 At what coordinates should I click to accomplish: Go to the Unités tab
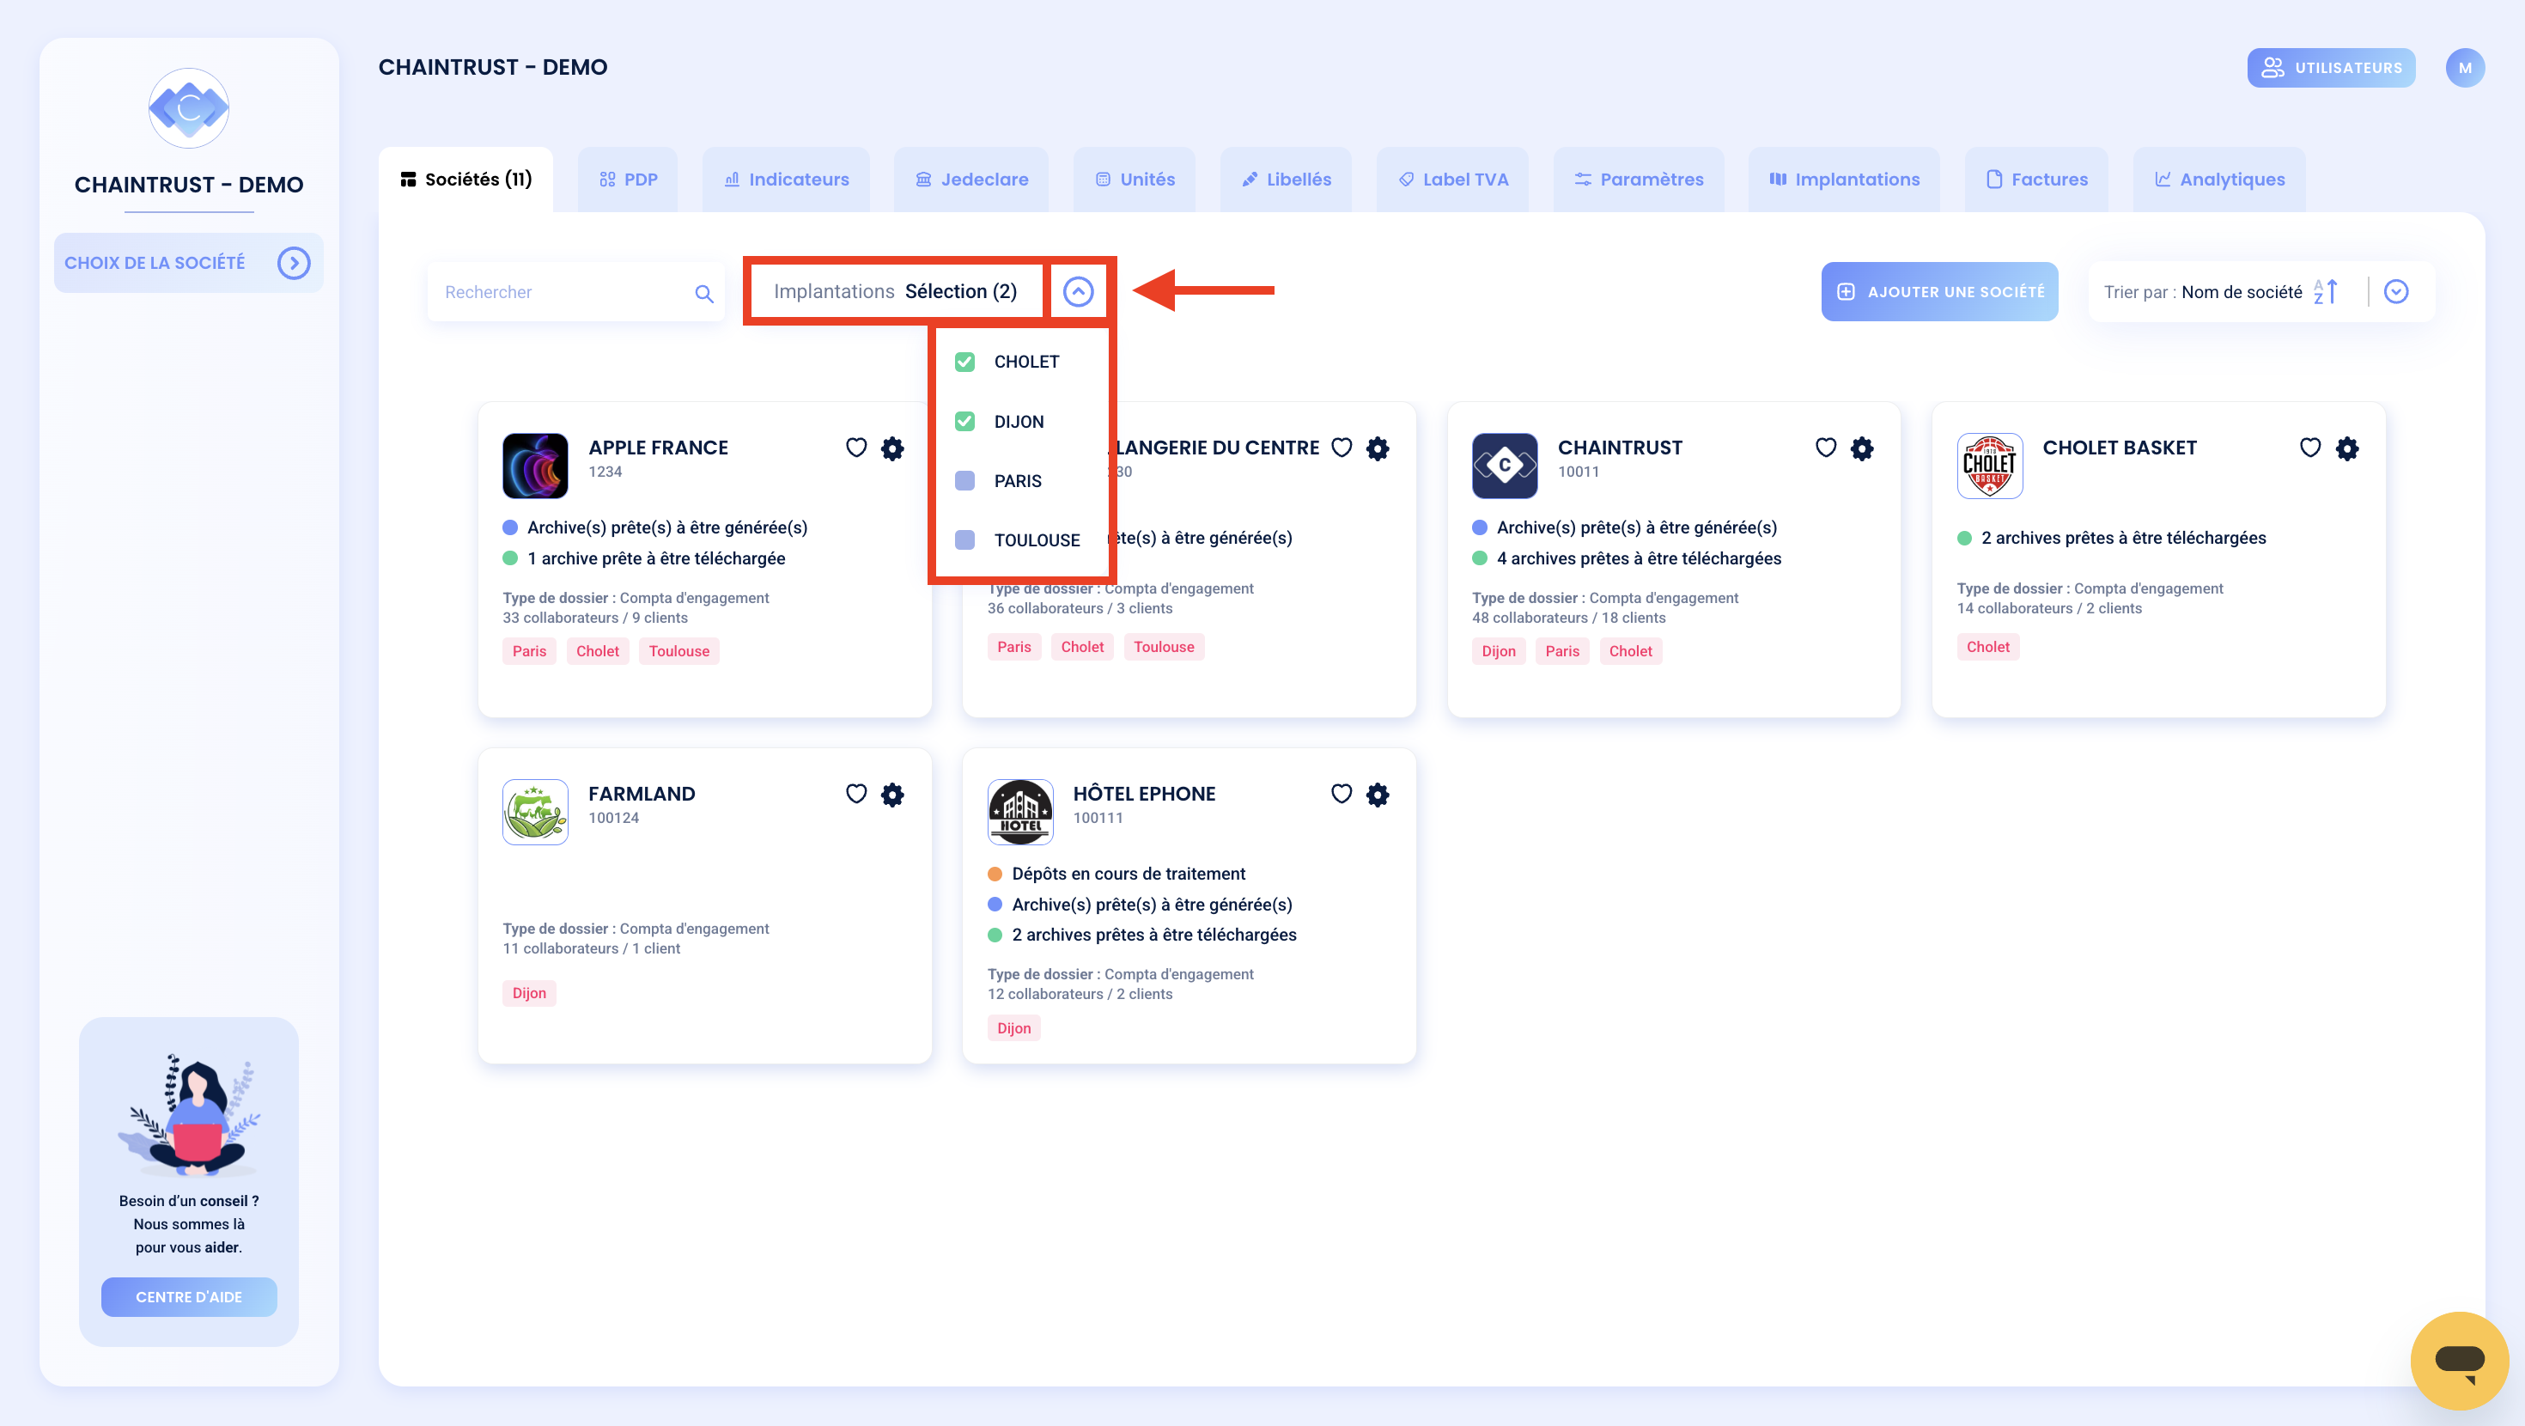(x=1134, y=180)
